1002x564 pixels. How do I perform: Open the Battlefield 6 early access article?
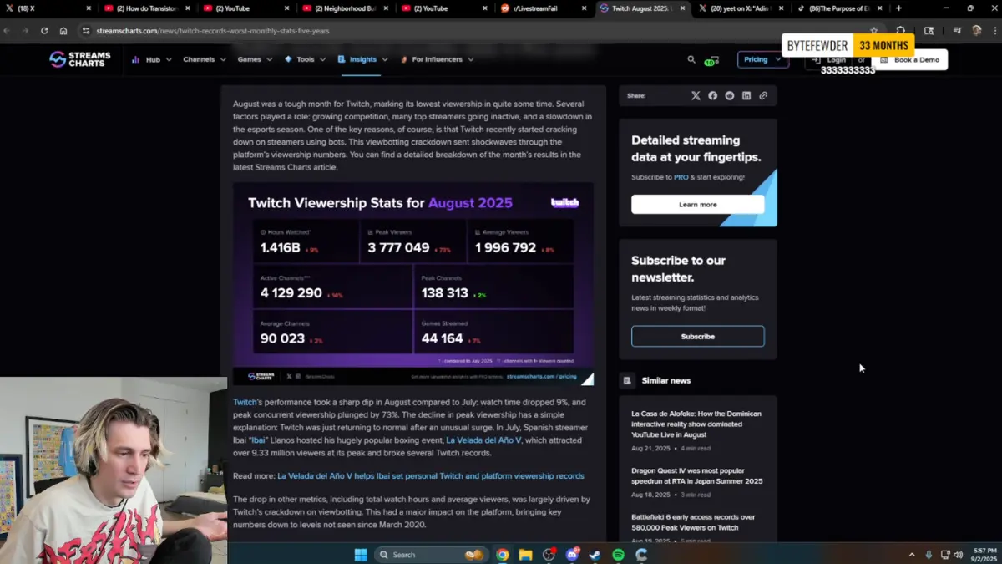693,522
